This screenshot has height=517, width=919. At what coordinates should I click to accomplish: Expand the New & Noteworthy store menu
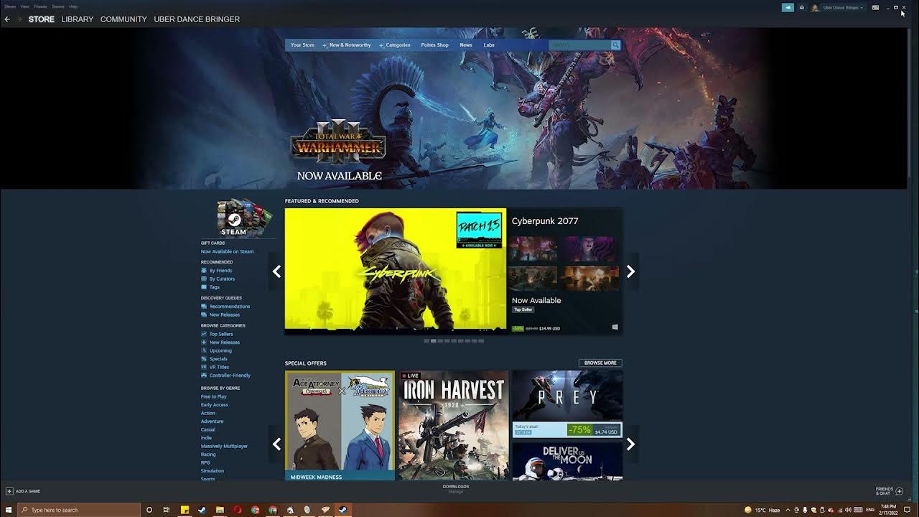point(347,45)
